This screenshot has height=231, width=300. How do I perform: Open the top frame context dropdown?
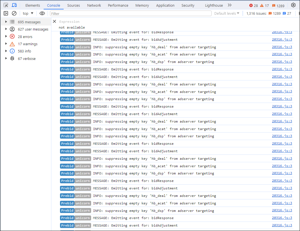click(27, 13)
